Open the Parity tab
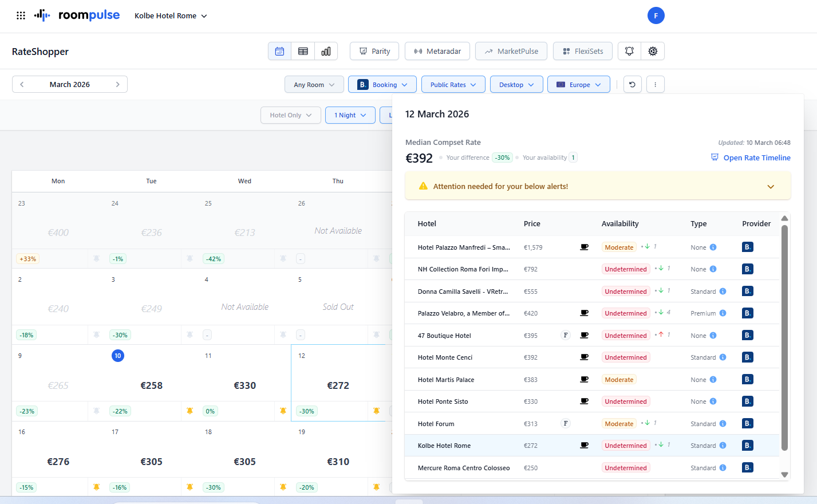 374,51
